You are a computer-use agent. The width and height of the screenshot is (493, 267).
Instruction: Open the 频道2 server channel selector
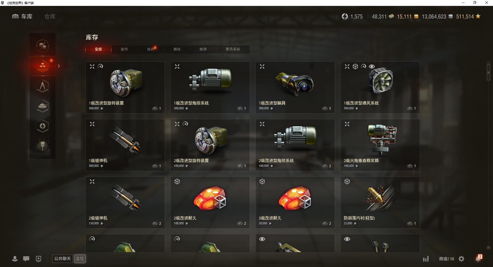click(x=446, y=259)
